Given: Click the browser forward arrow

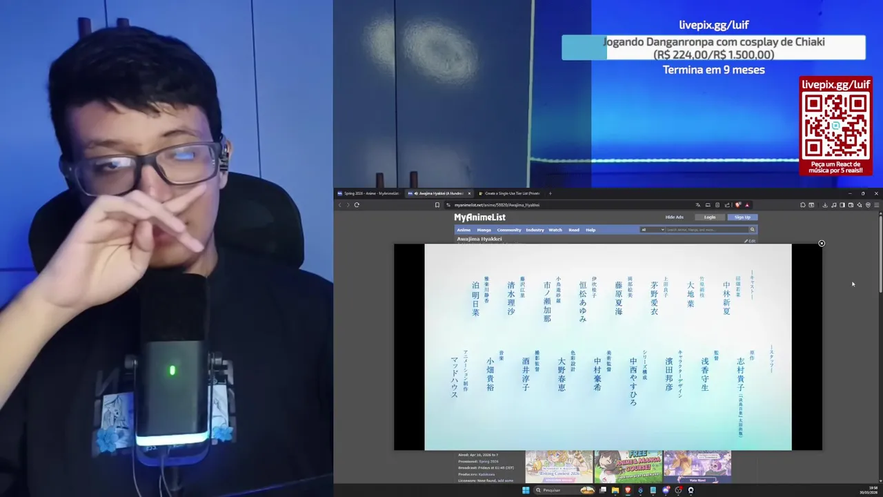Looking at the screenshot, I should point(348,205).
